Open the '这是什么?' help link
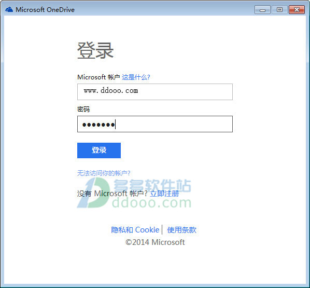This screenshot has width=310, height=288. (x=136, y=77)
